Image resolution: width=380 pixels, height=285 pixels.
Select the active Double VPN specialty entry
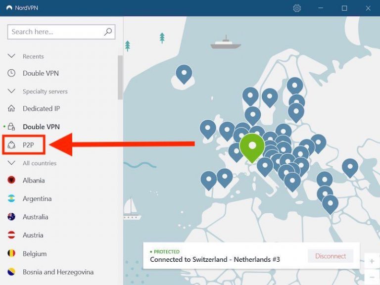[41, 127]
